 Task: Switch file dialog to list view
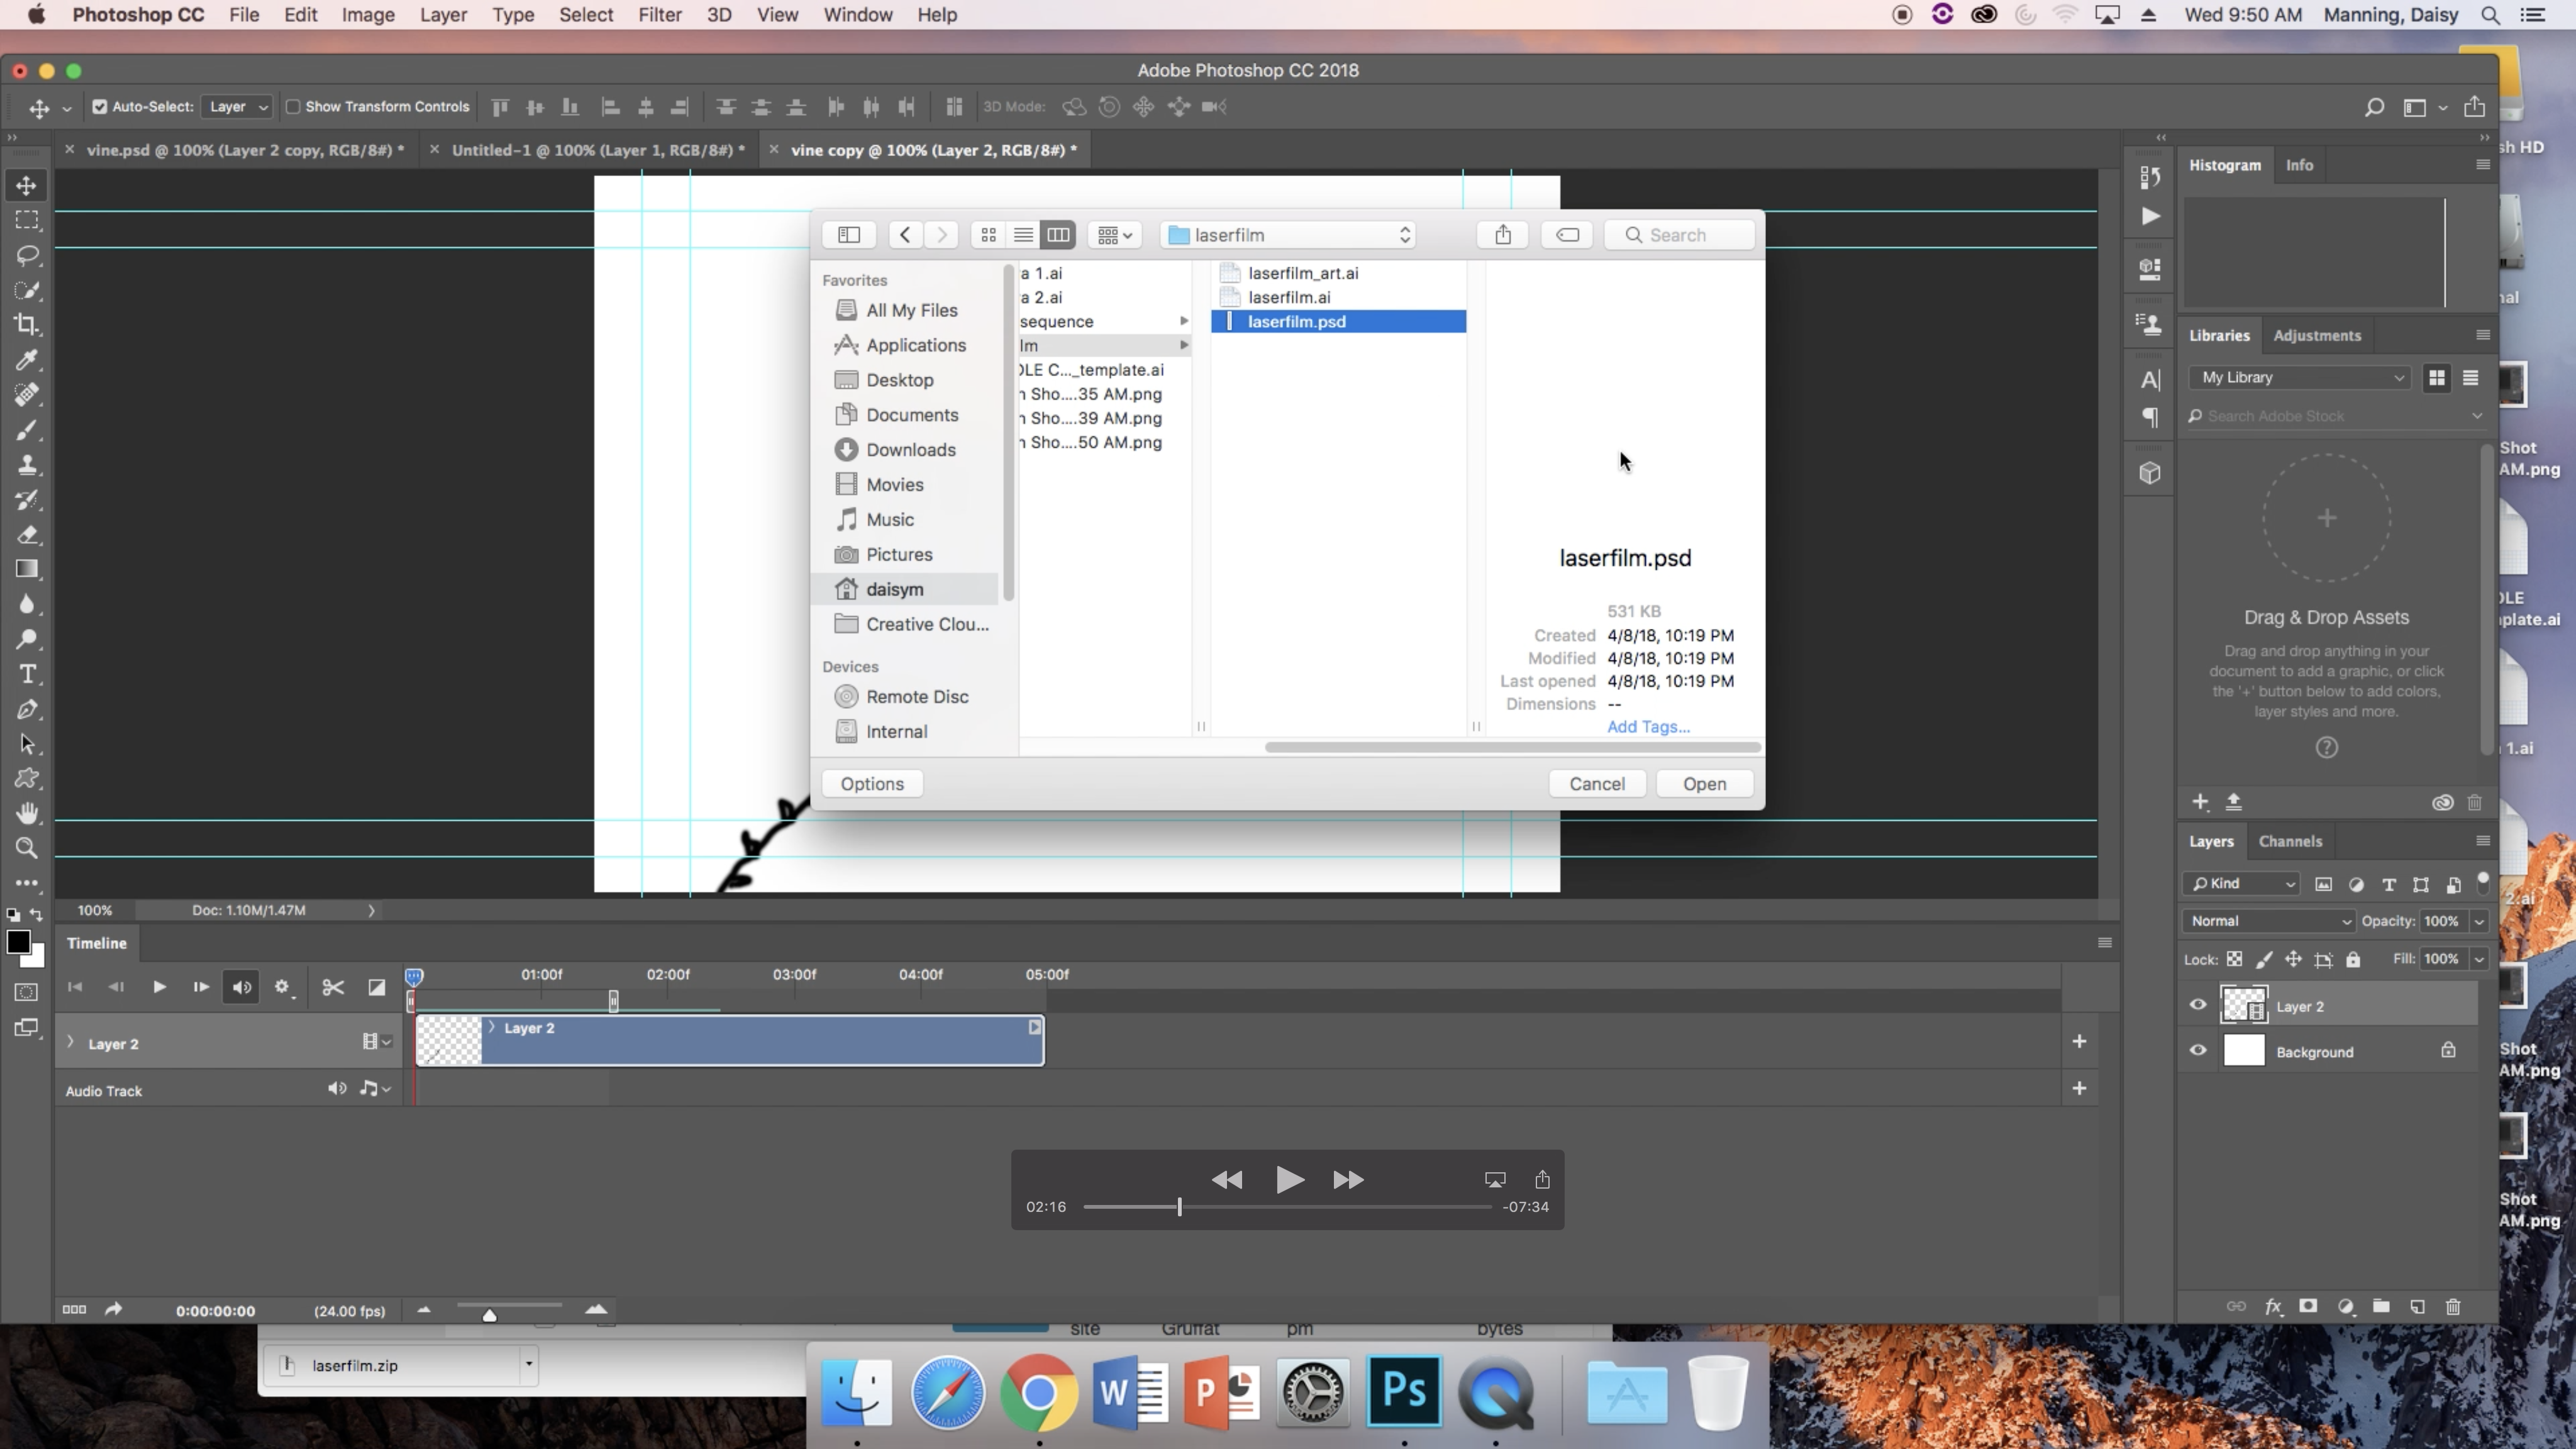(1023, 235)
